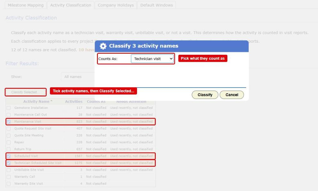The width and height of the screenshot is (318, 191).
Task: Sort by the Counts As column header
Action: 96,102
